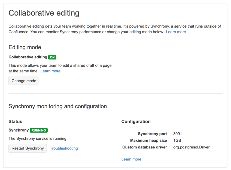
Task: Click the Editing mode heading
Action: pyautogui.click(x=25, y=47)
